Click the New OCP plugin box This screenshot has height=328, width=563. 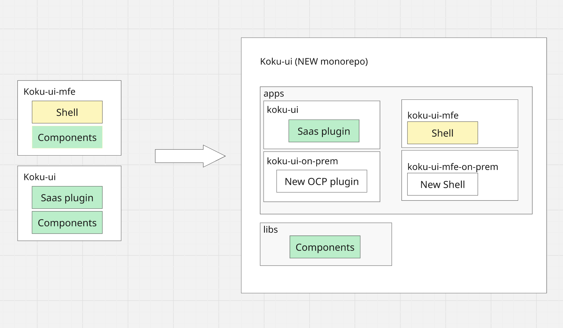322,181
